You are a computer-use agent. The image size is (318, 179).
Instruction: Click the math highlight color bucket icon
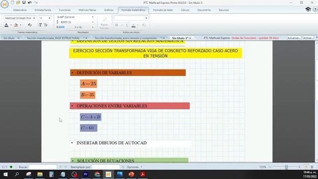(16, 25)
